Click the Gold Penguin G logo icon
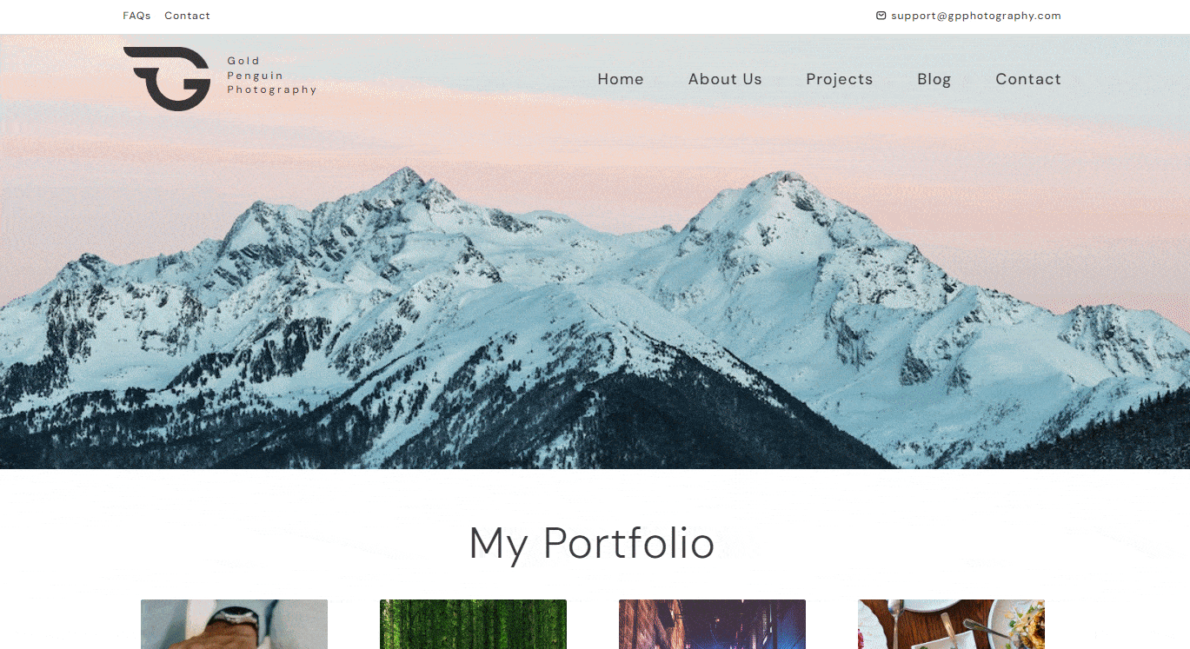This screenshot has height=649, width=1190. tap(167, 79)
